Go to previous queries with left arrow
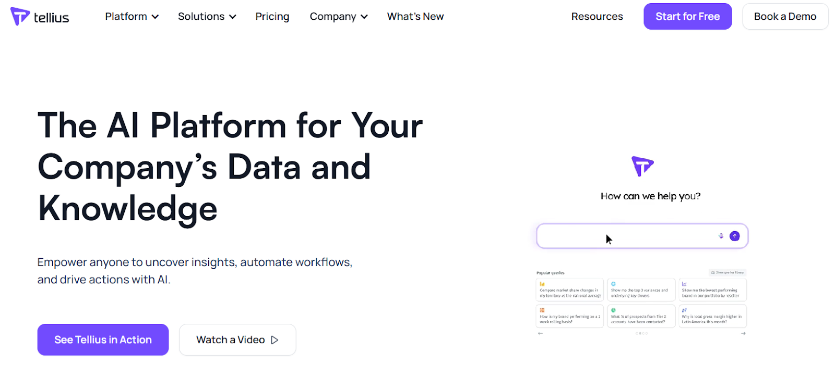The image size is (835, 377). pyautogui.click(x=540, y=333)
